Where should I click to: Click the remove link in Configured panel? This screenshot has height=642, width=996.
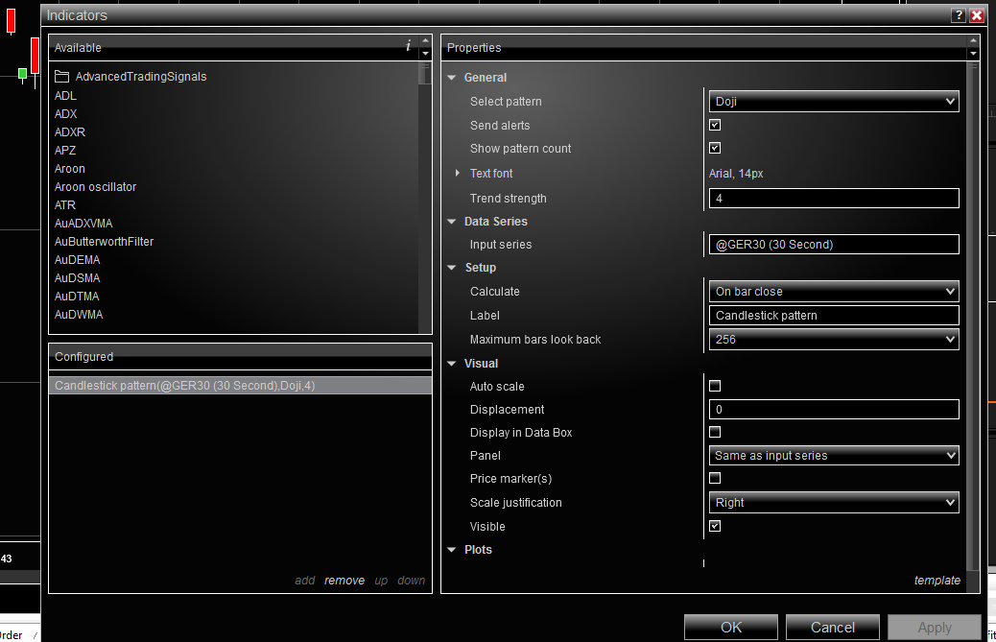click(x=344, y=581)
